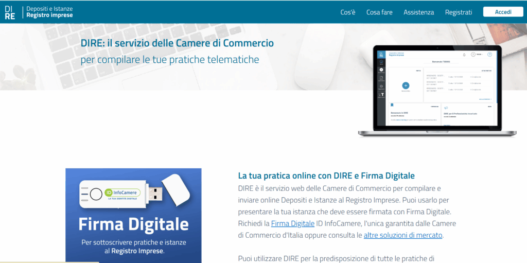Click the plus icon in the laptop preview
Screen dimensions: 527x263
click(x=406, y=86)
